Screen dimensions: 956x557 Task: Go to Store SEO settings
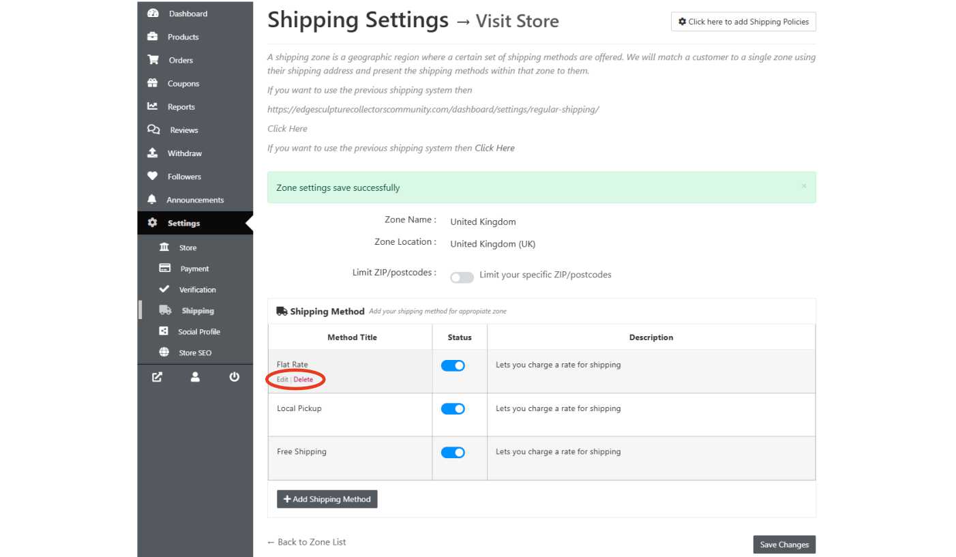(195, 353)
